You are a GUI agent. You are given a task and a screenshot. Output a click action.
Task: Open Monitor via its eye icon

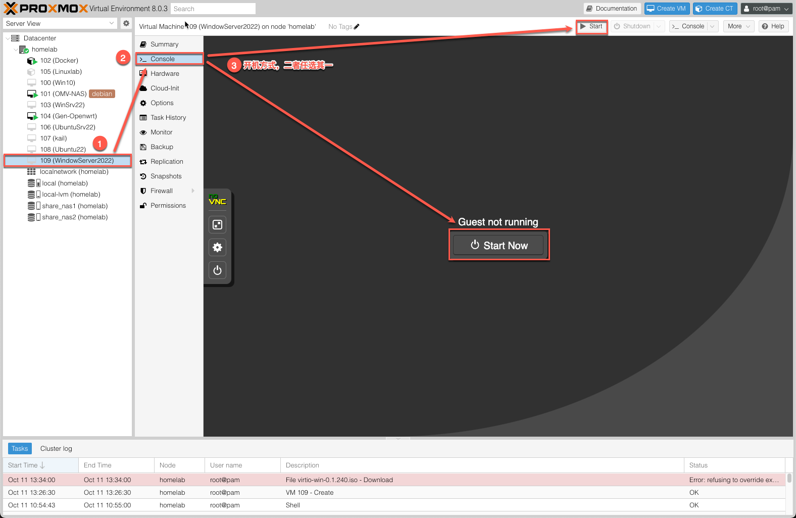(x=143, y=132)
